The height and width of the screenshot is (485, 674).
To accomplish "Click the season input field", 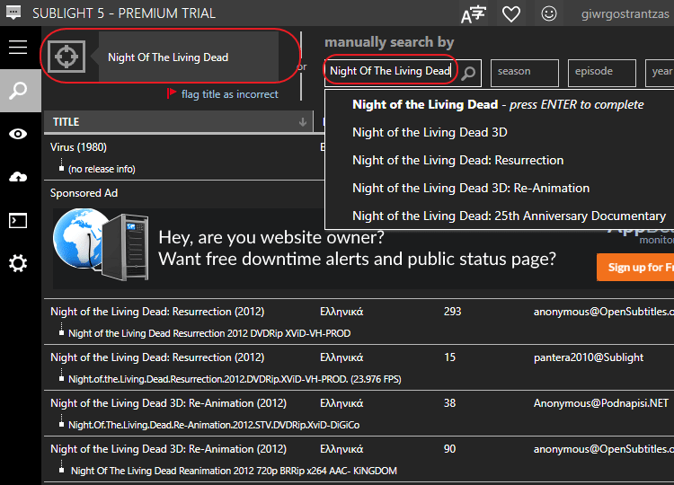I will tap(525, 73).
